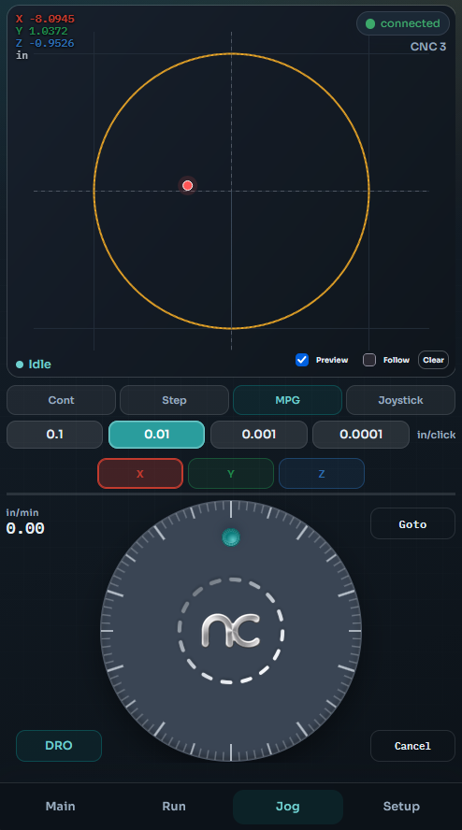Click the connected status badge
Viewport: 462px width, 830px height.
coord(403,23)
